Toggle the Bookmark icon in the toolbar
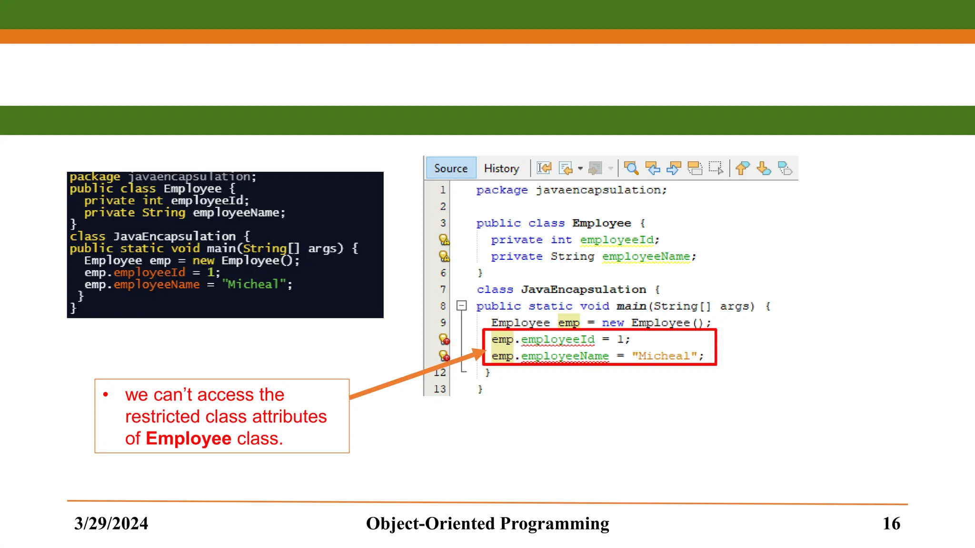This screenshot has width=975, height=548. click(x=785, y=168)
